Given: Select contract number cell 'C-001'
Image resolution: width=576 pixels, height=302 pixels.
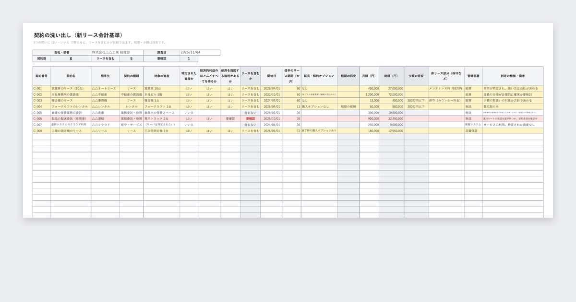Looking at the screenshot, I should coord(42,89).
